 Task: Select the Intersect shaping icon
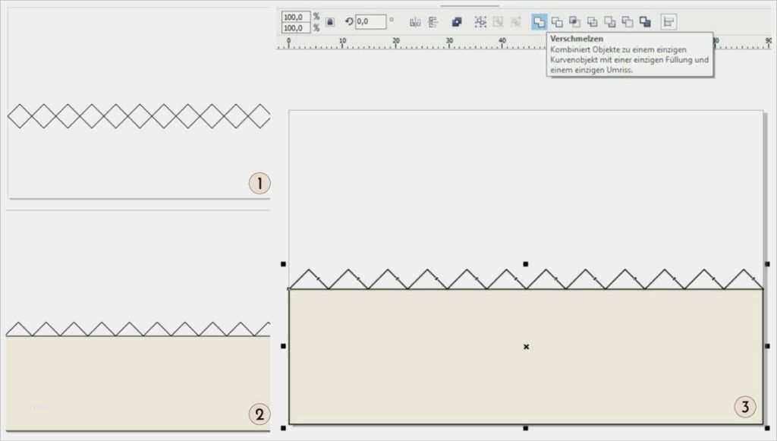[574, 22]
